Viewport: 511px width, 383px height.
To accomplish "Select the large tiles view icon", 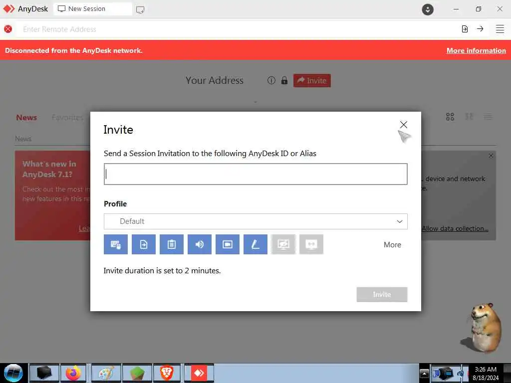I will tap(450, 117).
